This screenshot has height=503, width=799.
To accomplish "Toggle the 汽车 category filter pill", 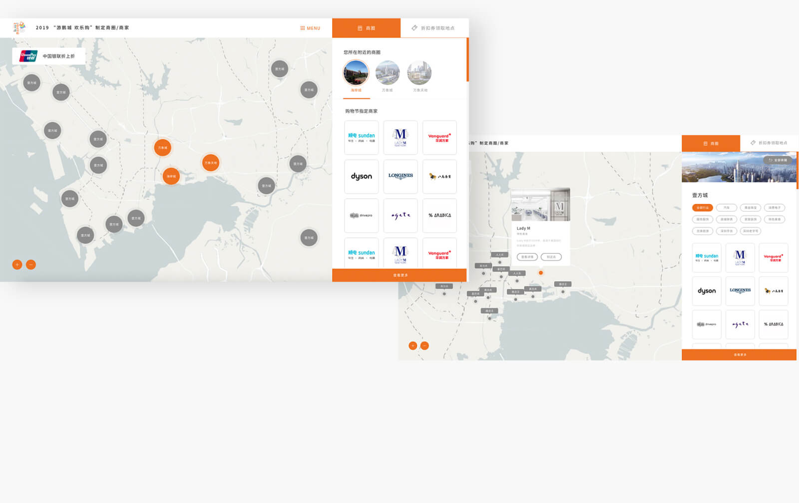I will click(726, 208).
